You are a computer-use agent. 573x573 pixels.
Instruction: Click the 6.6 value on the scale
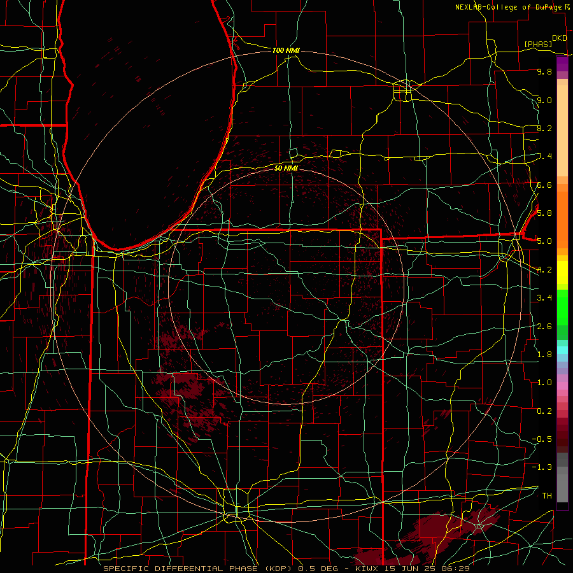point(544,185)
